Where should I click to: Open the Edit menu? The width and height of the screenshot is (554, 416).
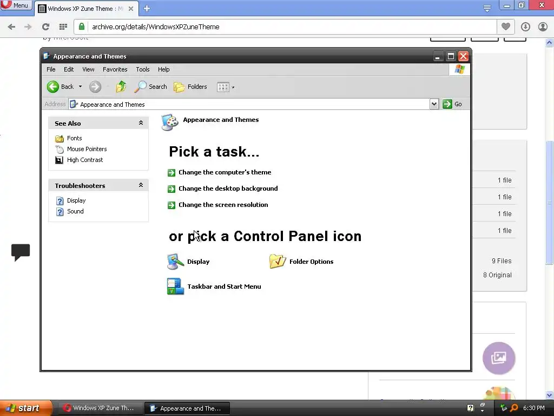(69, 69)
